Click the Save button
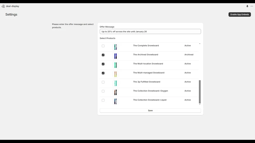This screenshot has width=255, height=143. click(x=150, y=111)
